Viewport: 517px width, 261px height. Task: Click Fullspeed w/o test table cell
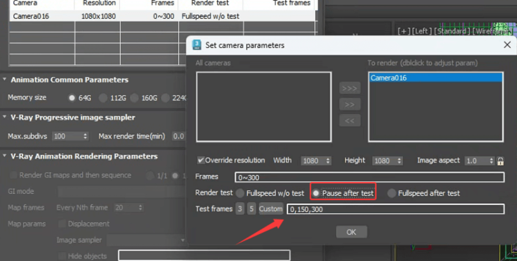(x=210, y=16)
